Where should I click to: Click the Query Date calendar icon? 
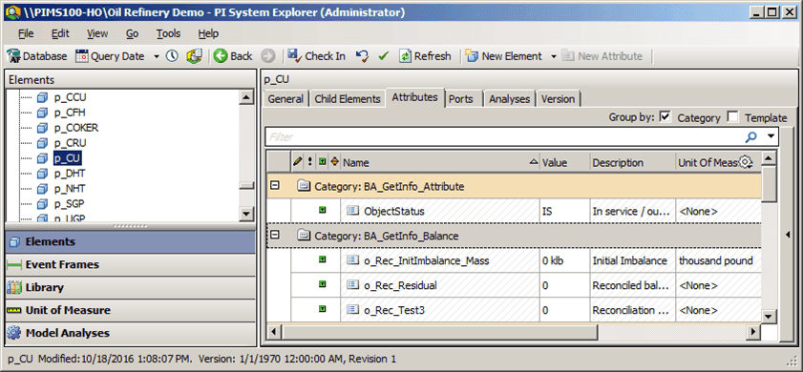pyautogui.click(x=82, y=56)
